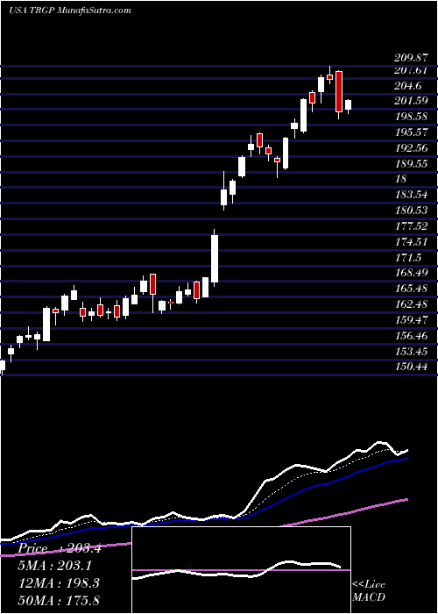The image size is (438, 614).
Task: Click the USA TRGP MunafaSutra.com title
Action: point(69,11)
